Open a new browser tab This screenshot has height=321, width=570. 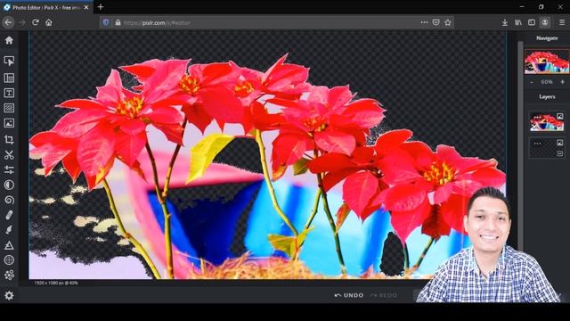(101, 7)
